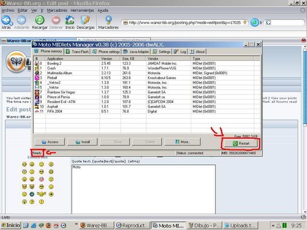Open the Marcadores toolbar icon
Viewport: 307px width, 230px height.
coord(108,20)
